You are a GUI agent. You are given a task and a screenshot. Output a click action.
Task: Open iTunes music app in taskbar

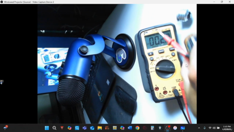pyautogui.click(x=175, y=128)
